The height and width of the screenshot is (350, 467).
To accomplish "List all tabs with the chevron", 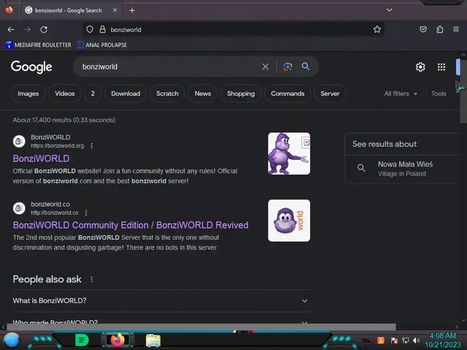I will (x=389, y=10).
